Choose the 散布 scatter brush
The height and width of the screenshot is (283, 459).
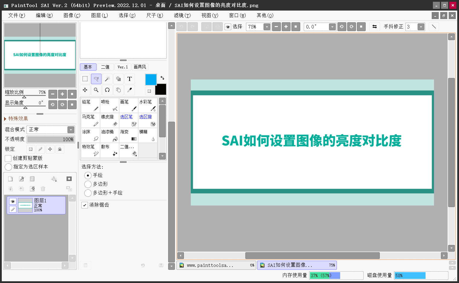[109, 150]
